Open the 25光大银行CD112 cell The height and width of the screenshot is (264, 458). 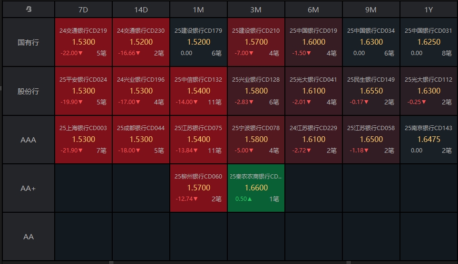pyautogui.click(x=429, y=91)
